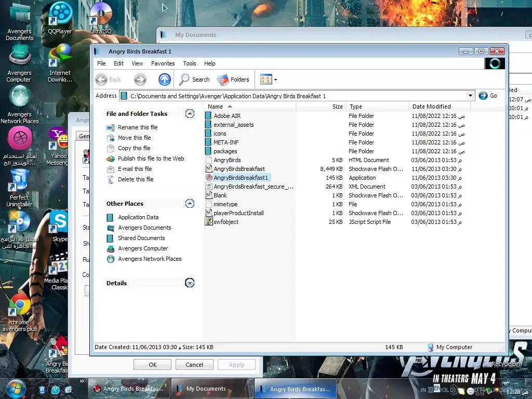Click Publish this file to the Web
532x399 pixels.
(x=151, y=158)
